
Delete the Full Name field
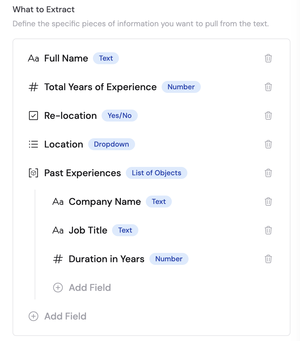(x=268, y=59)
